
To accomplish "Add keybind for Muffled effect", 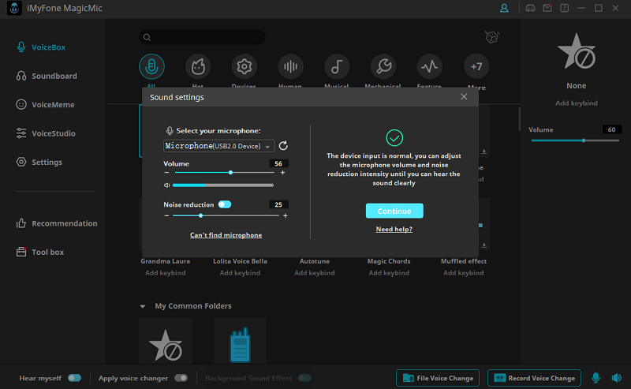I will pos(464,273).
